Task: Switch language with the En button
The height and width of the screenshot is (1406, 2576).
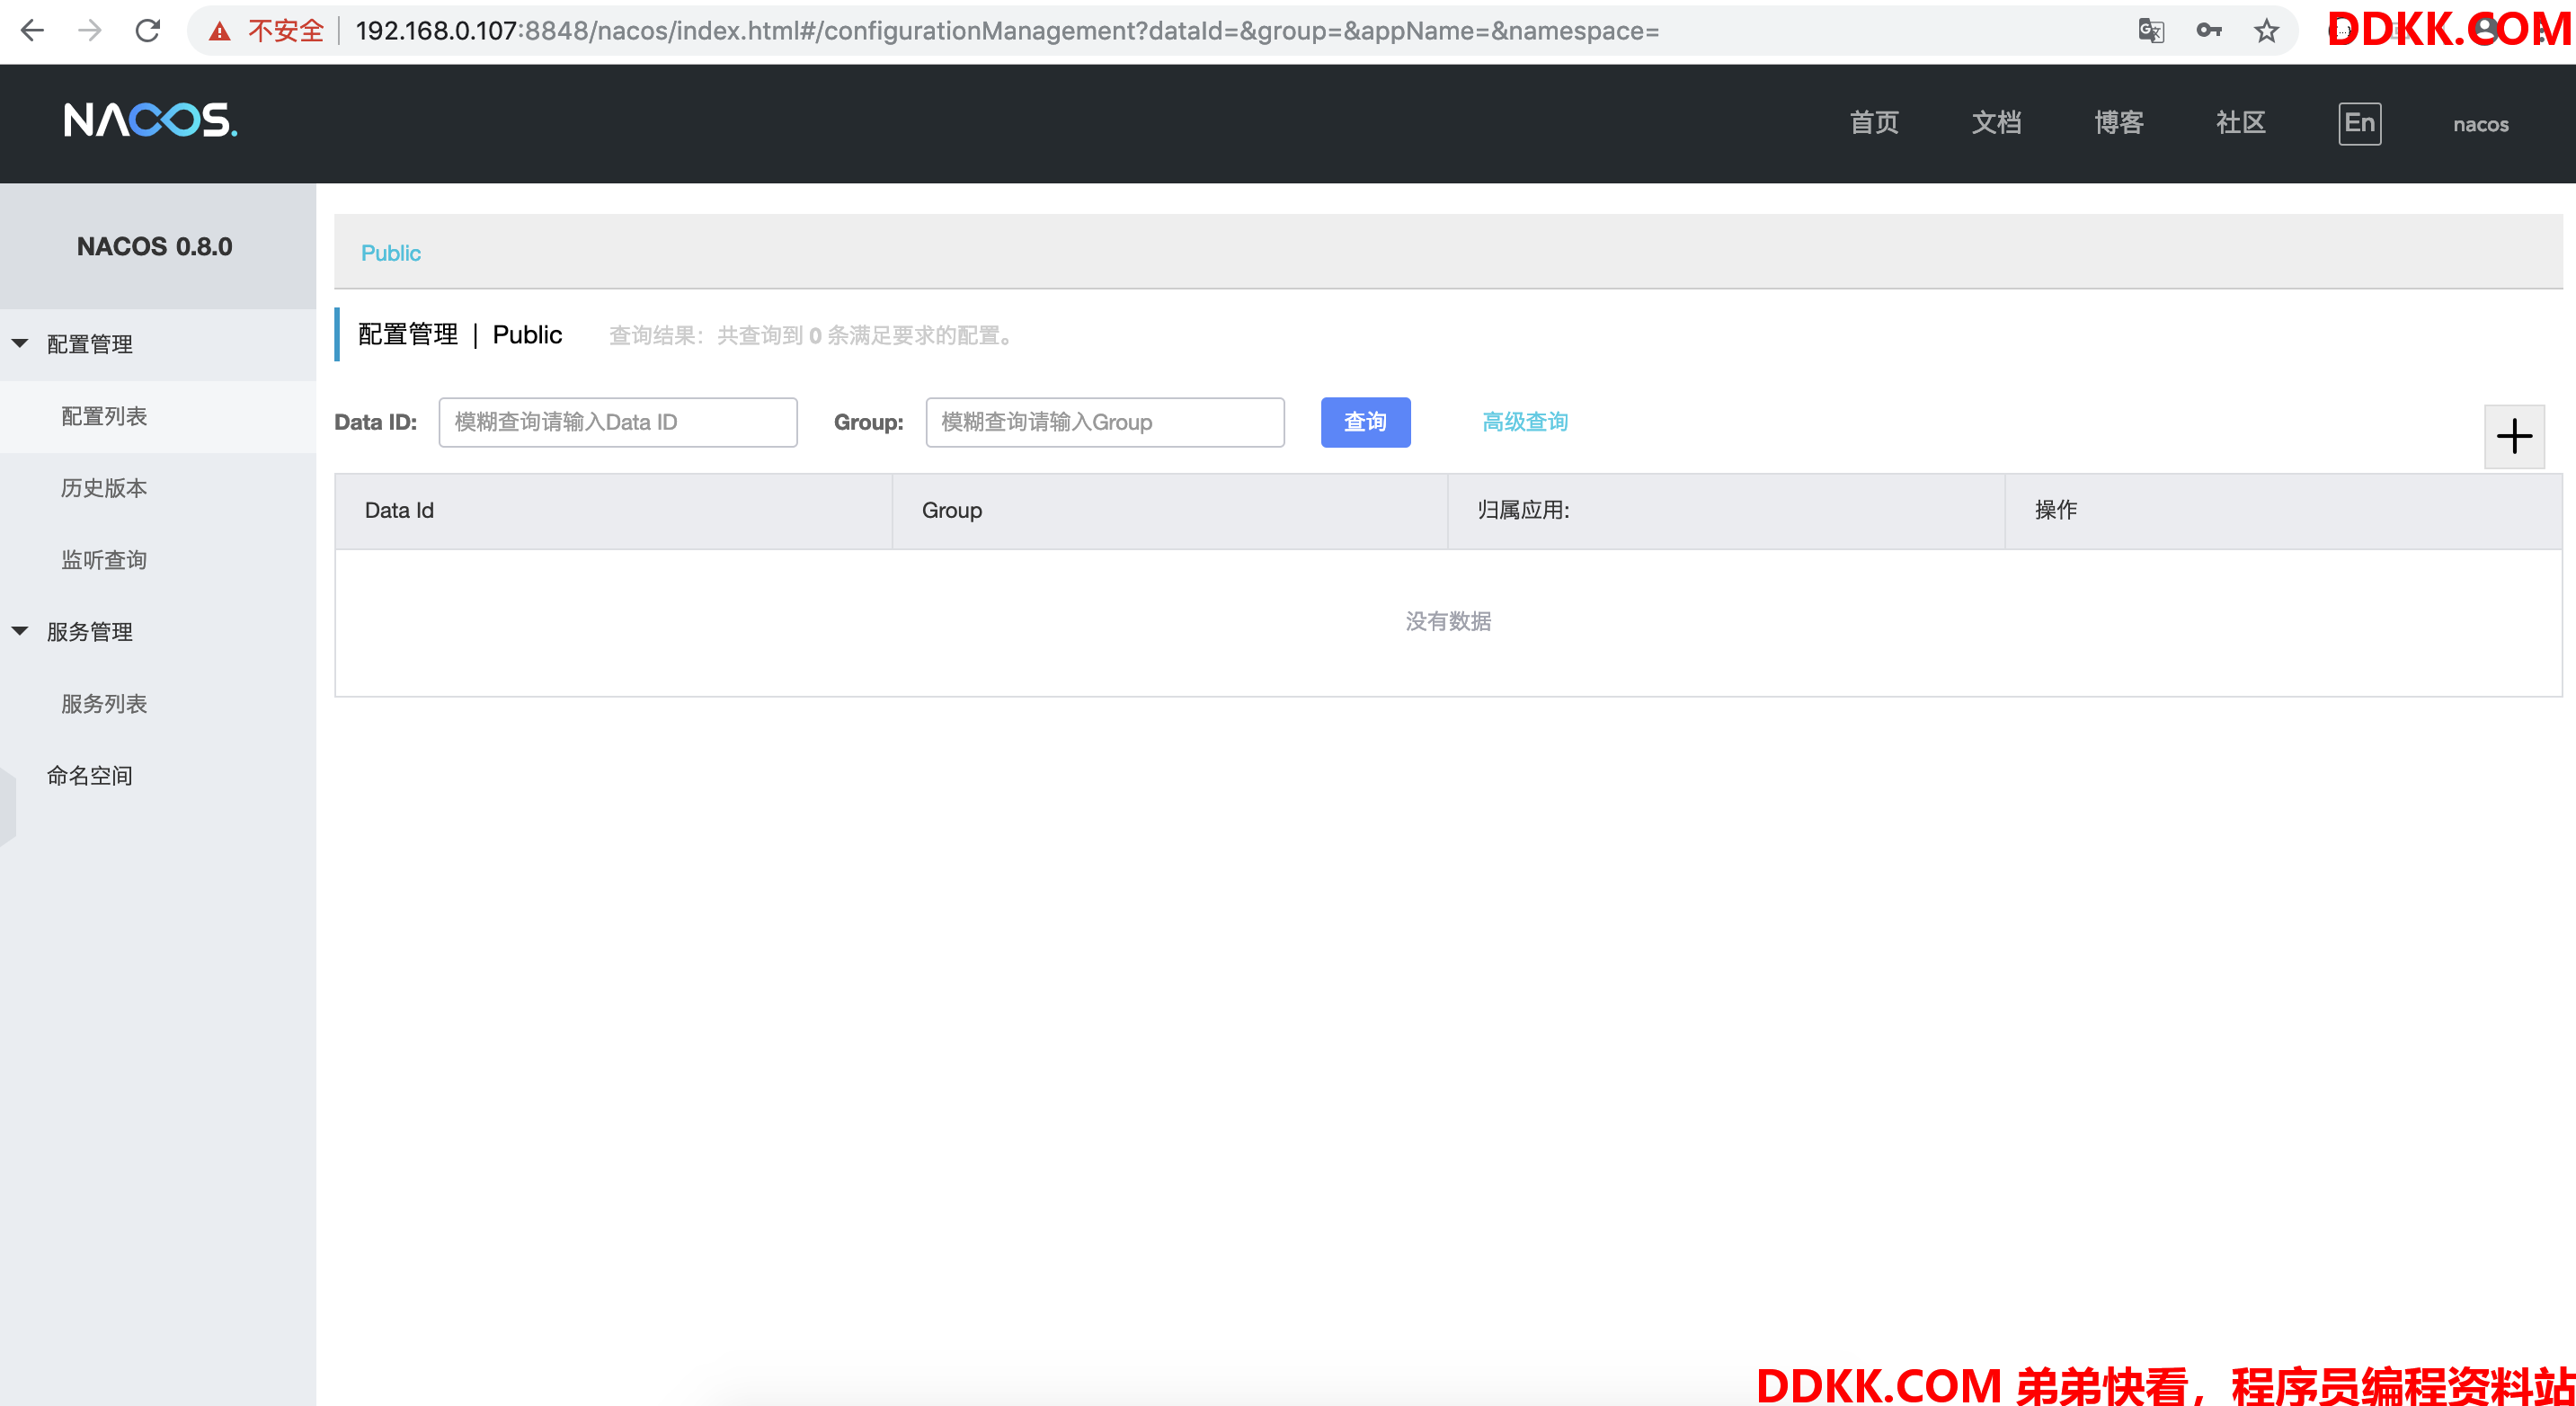Action: click(x=2359, y=124)
